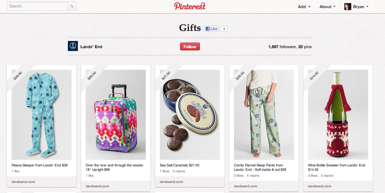
Task: Click Bryan's profile avatar
Action: click(x=348, y=7)
